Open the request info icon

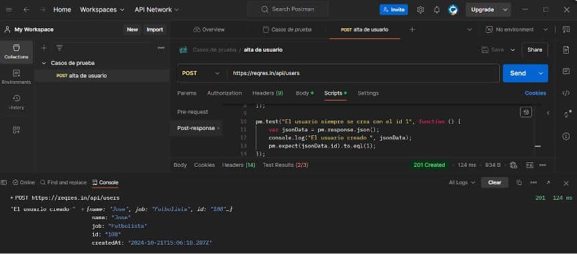[566, 136]
